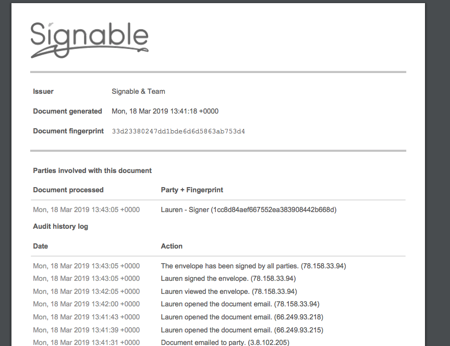Select the email opened entry from 78.158.33.94
450x346 pixels.
click(x=240, y=304)
